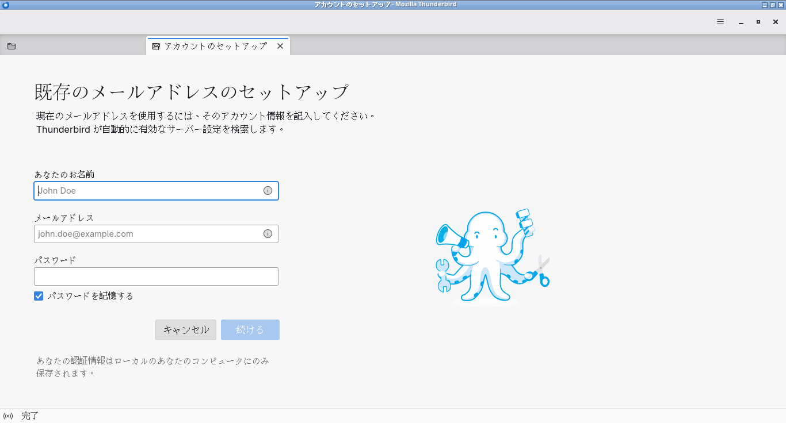Image resolution: width=786 pixels, height=423 pixels.
Task: Open the folder pane spaces button
Action: click(12, 46)
